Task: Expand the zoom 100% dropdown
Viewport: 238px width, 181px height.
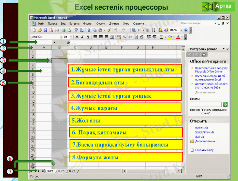Action: tap(182, 30)
